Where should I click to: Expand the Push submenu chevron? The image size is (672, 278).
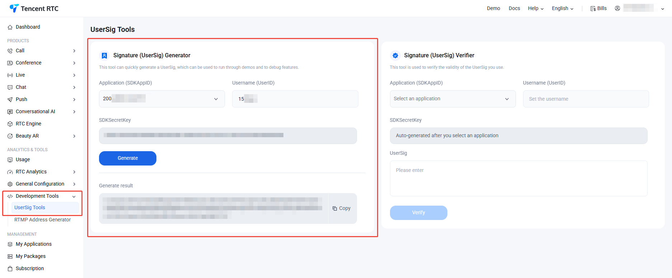[74, 100]
